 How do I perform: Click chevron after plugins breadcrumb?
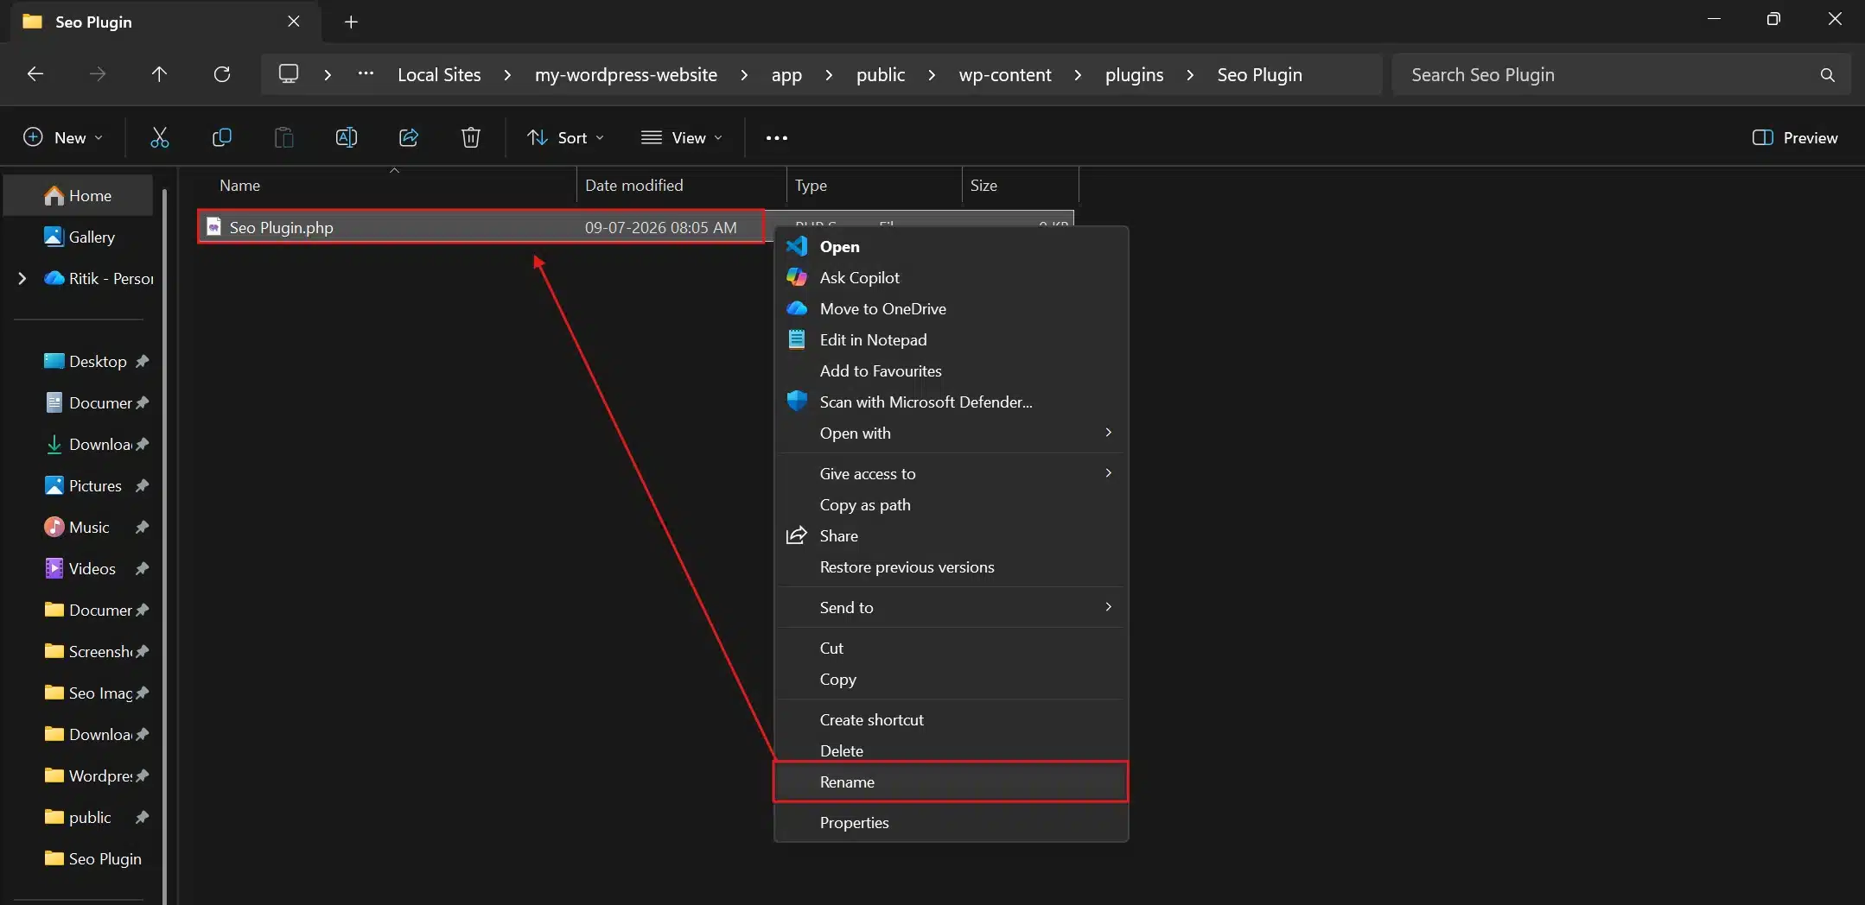pos(1190,75)
